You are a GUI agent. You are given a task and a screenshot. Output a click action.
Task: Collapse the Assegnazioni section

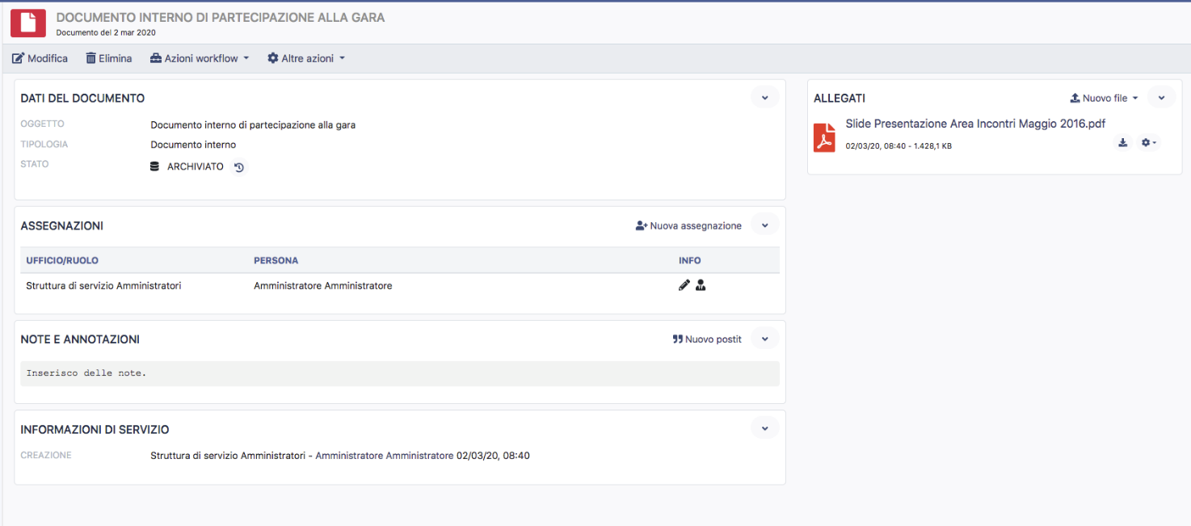(x=764, y=225)
